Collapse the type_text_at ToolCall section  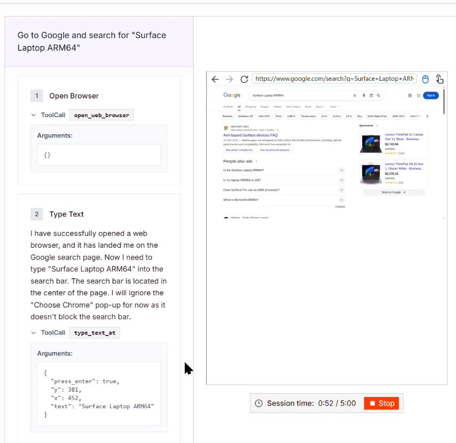(34, 333)
